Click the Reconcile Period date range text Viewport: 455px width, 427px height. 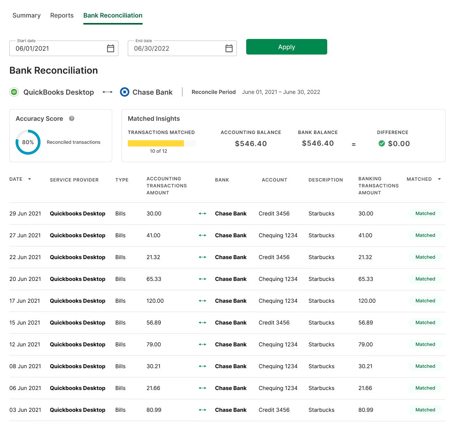coord(281,92)
